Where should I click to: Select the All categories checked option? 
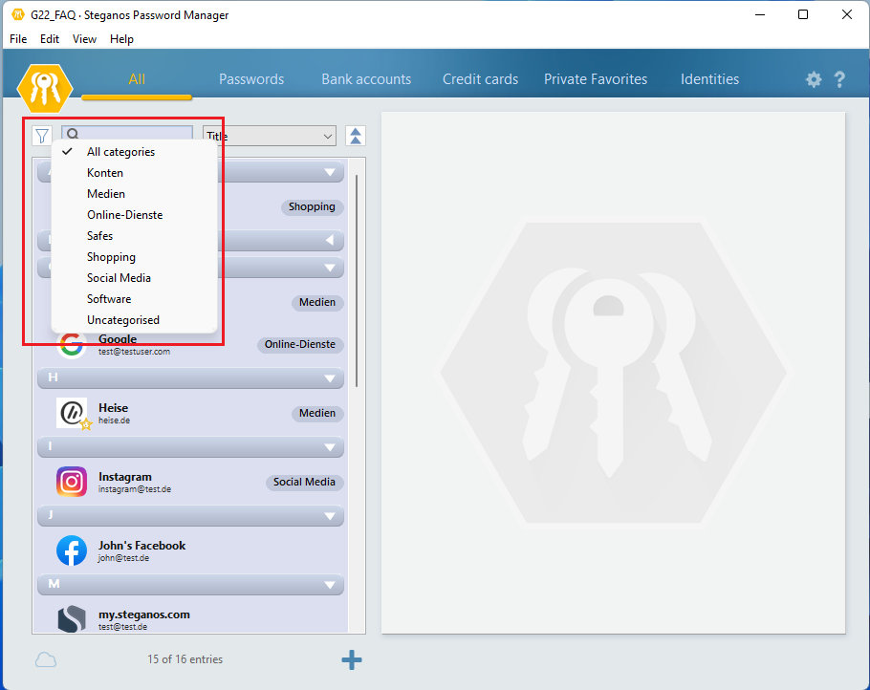120,152
